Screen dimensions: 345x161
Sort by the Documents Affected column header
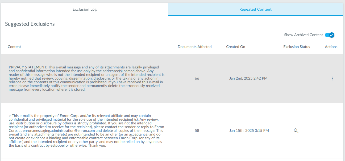[x=194, y=47]
